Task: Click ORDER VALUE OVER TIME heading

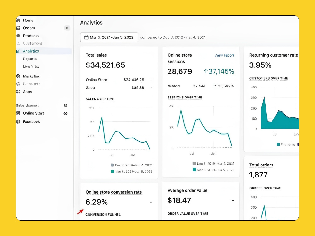Action: pos(188,214)
